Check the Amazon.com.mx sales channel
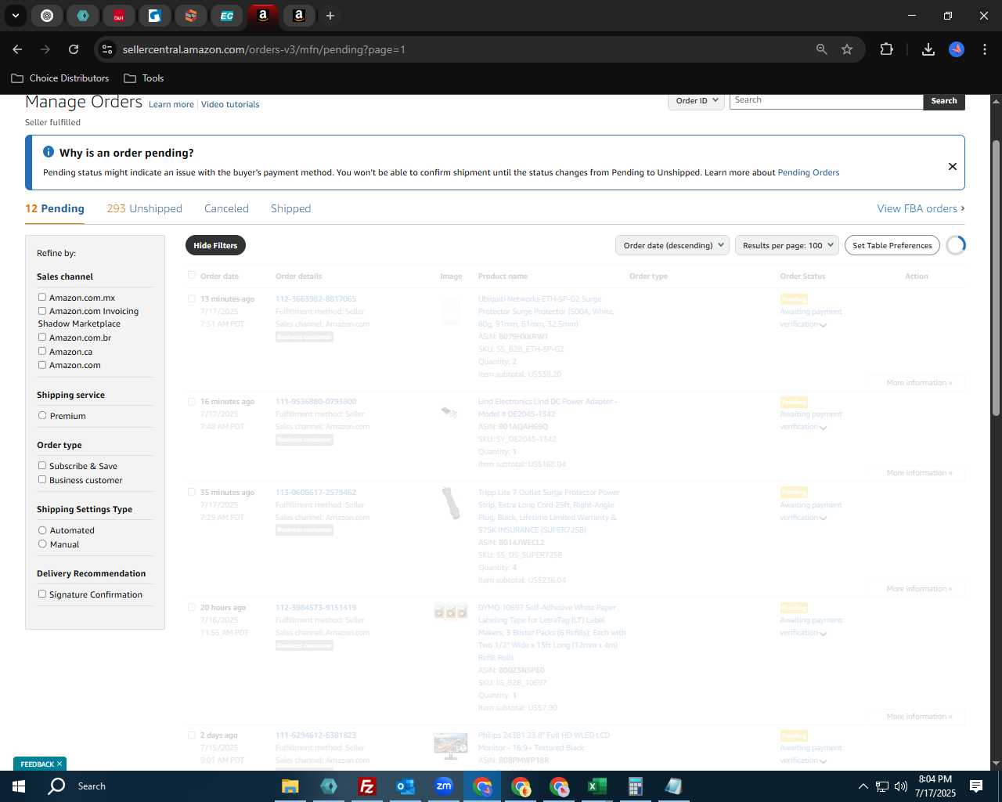The width and height of the screenshot is (1002, 802). 42,297
